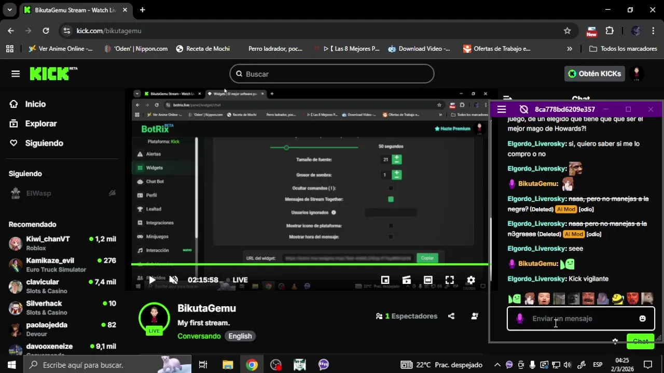Toggle theatre mode in player
Screen dimensions: 664x373
point(428,280)
